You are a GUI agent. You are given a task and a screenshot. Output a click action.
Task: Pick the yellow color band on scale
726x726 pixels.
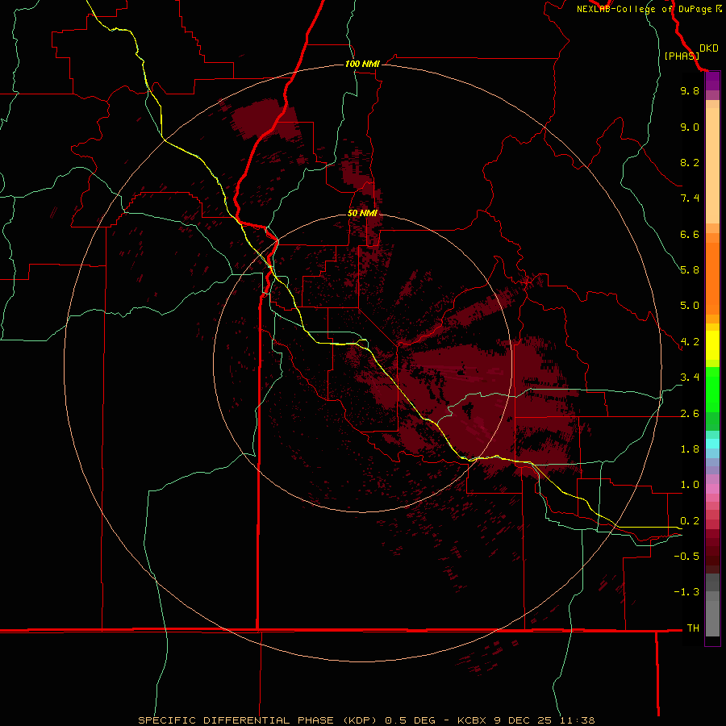coord(712,345)
